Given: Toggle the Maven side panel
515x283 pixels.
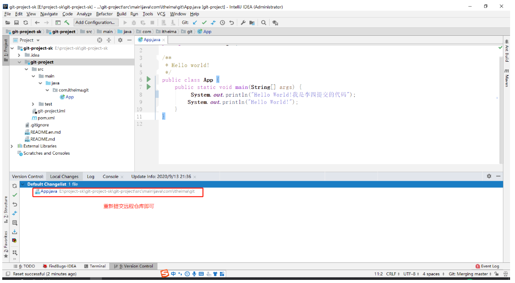Looking at the screenshot, I should (506, 78).
